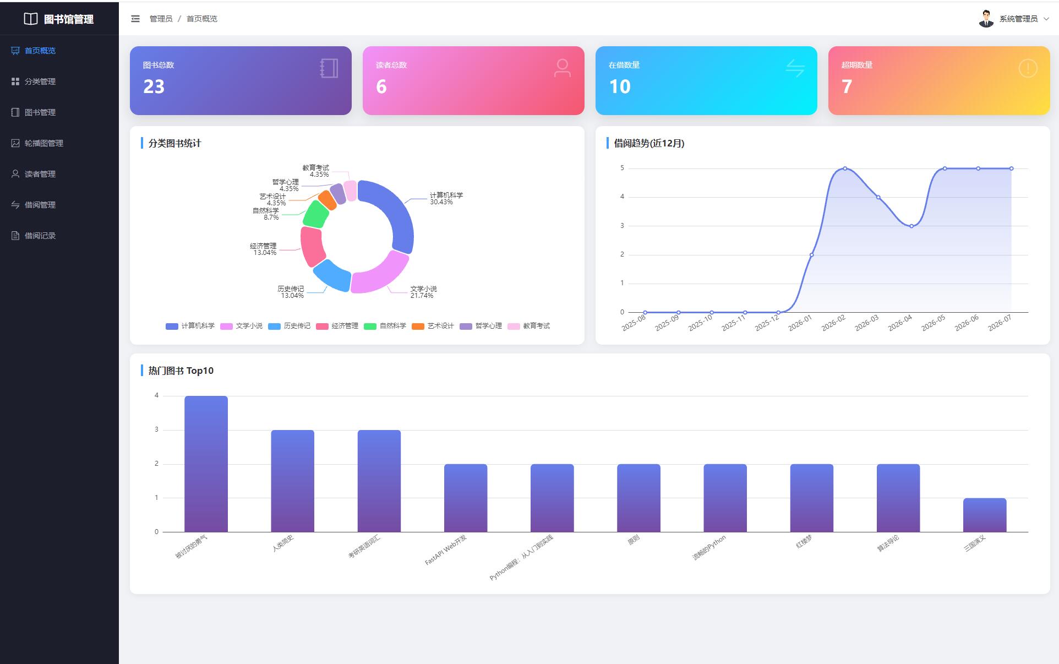Click the 考研英语词汇 bar in chart
This screenshot has width=1059, height=664.
tap(379, 481)
